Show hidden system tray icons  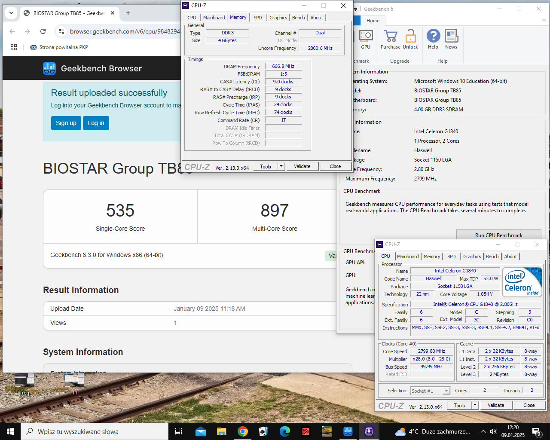(483, 431)
